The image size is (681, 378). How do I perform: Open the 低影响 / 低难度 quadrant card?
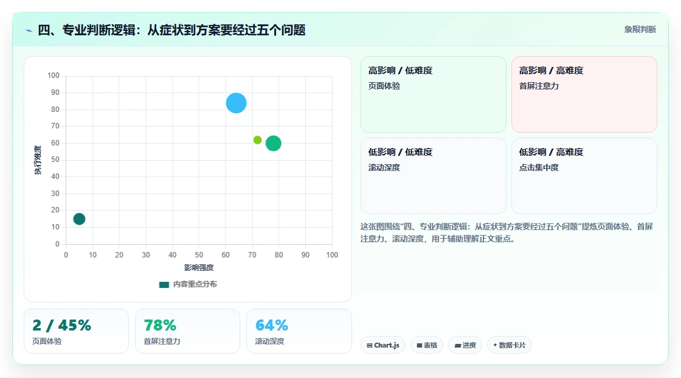[434, 176]
